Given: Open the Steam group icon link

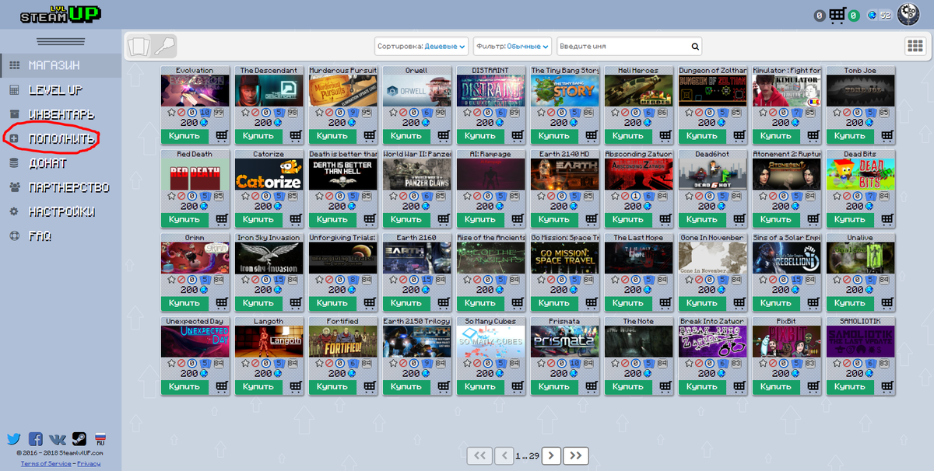Looking at the screenshot, I should pyautogui.click(x=79, y=439).
